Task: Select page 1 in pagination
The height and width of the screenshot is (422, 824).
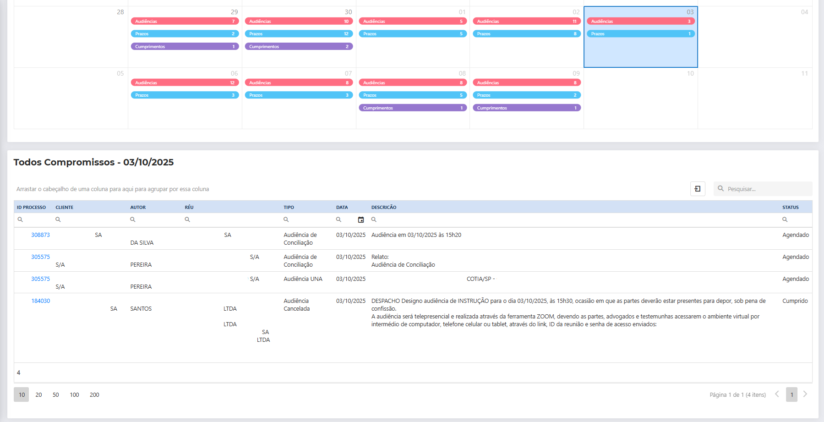Action: pyautogui.click(x=791, y=395)
